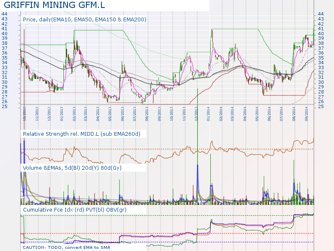The image size is (334, 251).
Task: Click the GRIFFIN MINING GFM.L chart title
Action: pyautogui.click(x=54, y=5)
